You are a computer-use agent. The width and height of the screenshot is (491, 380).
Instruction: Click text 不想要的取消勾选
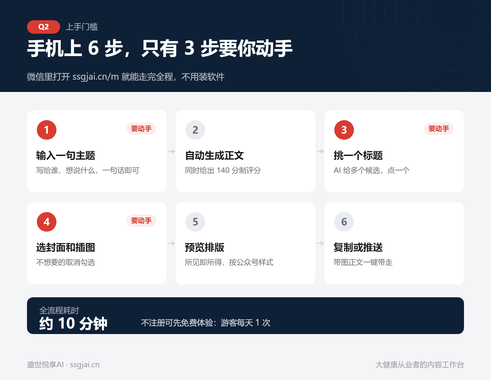pos(66,262)
